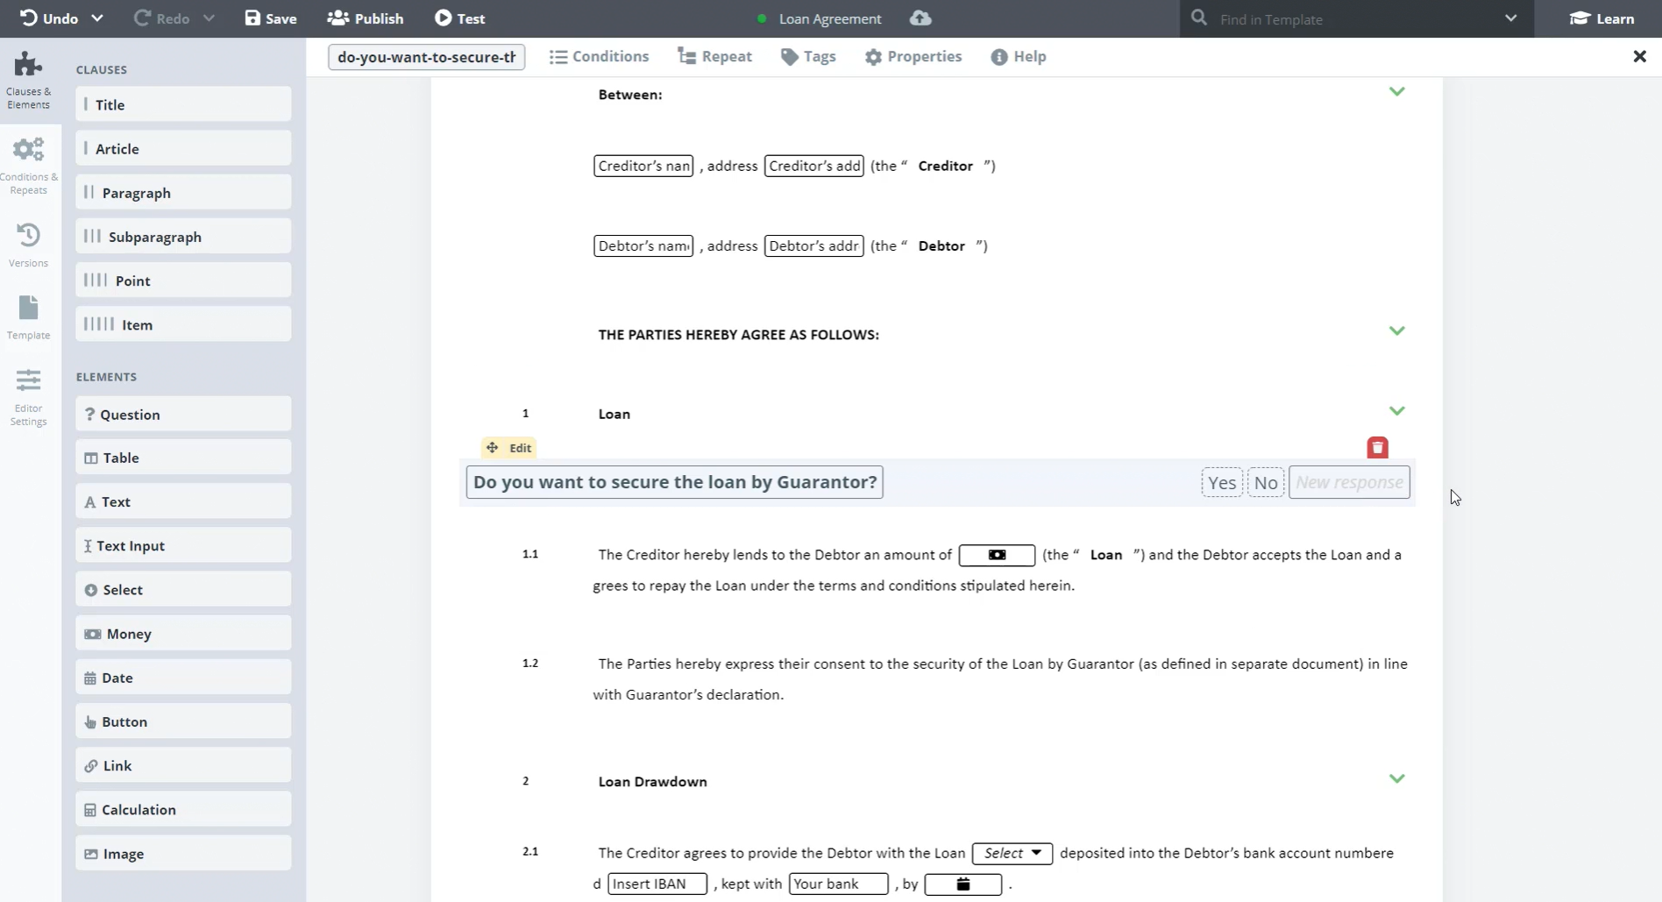
Task: Insert a Date element
Action: (183, 677)
